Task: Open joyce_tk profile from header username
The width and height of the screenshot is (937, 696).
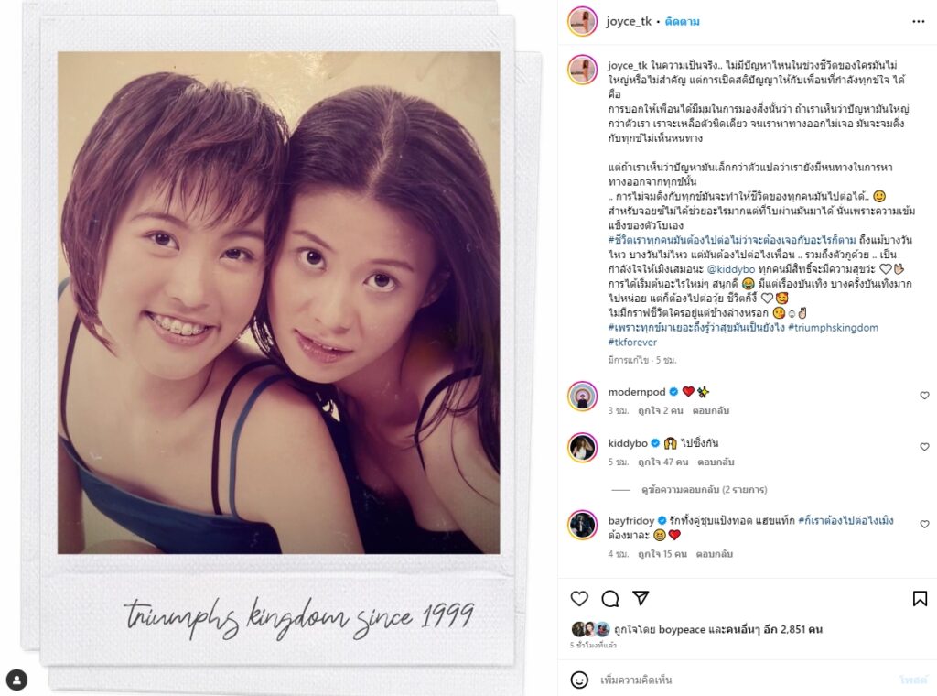Action: coord(628,22)
